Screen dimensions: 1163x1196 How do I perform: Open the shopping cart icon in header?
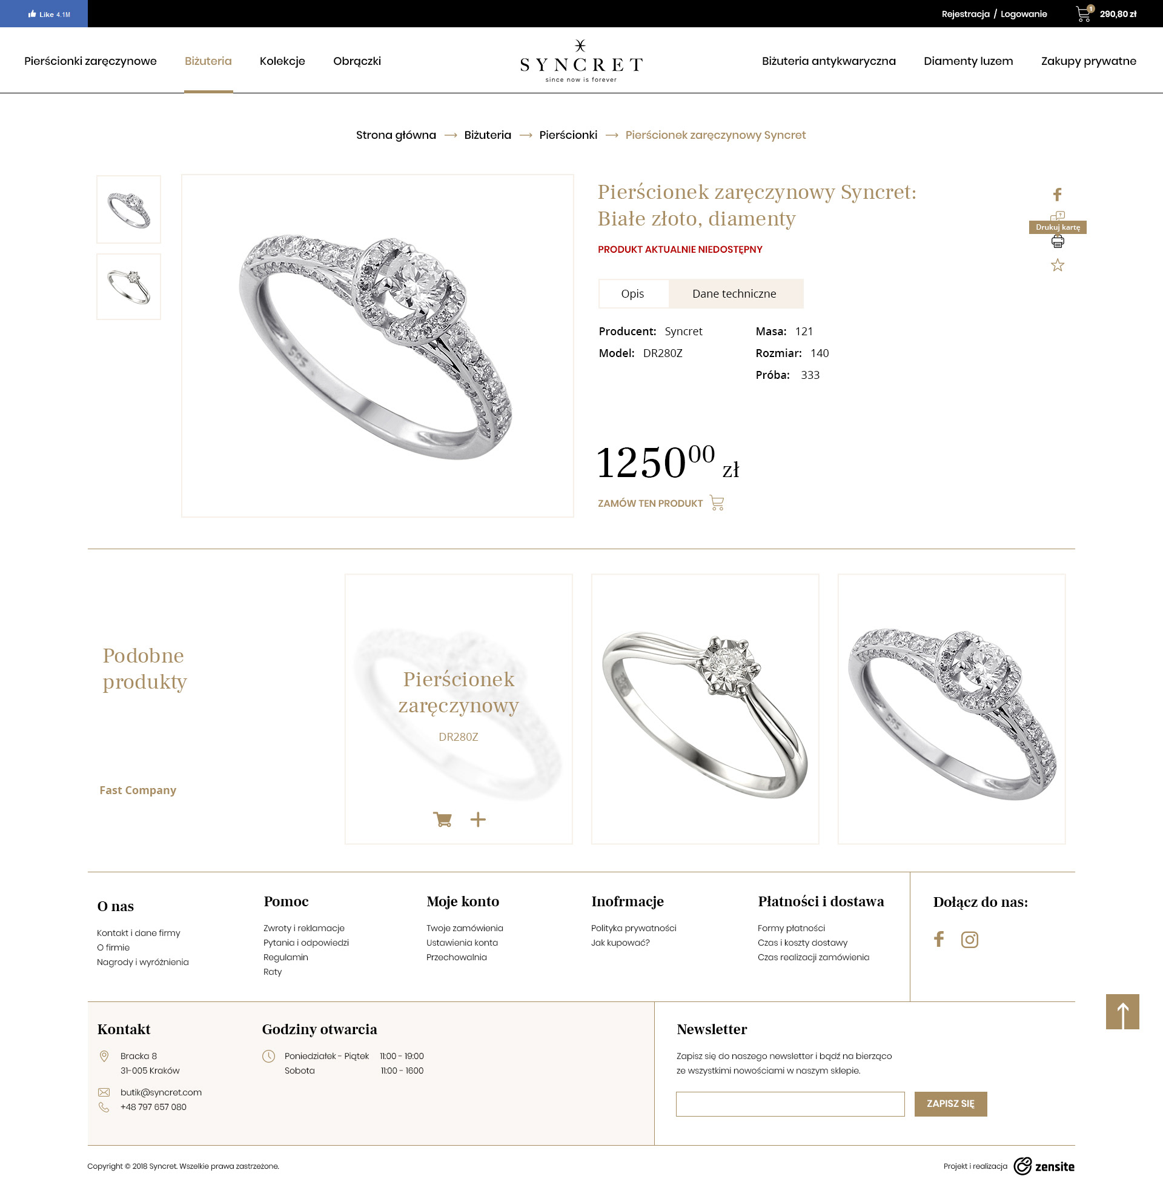pos(1084,13)
